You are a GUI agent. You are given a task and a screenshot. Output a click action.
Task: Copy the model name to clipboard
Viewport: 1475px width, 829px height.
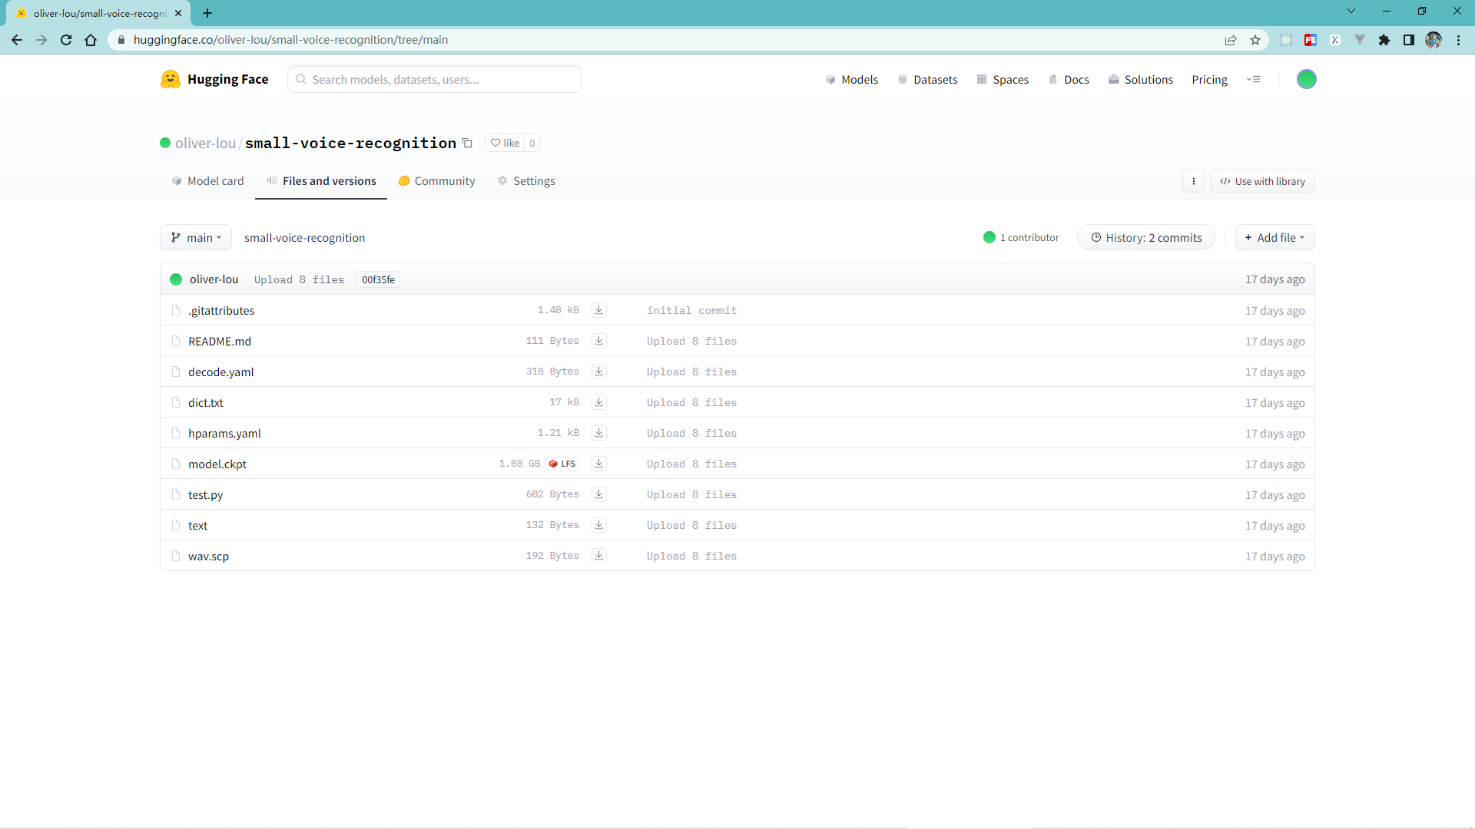point(467,143)
